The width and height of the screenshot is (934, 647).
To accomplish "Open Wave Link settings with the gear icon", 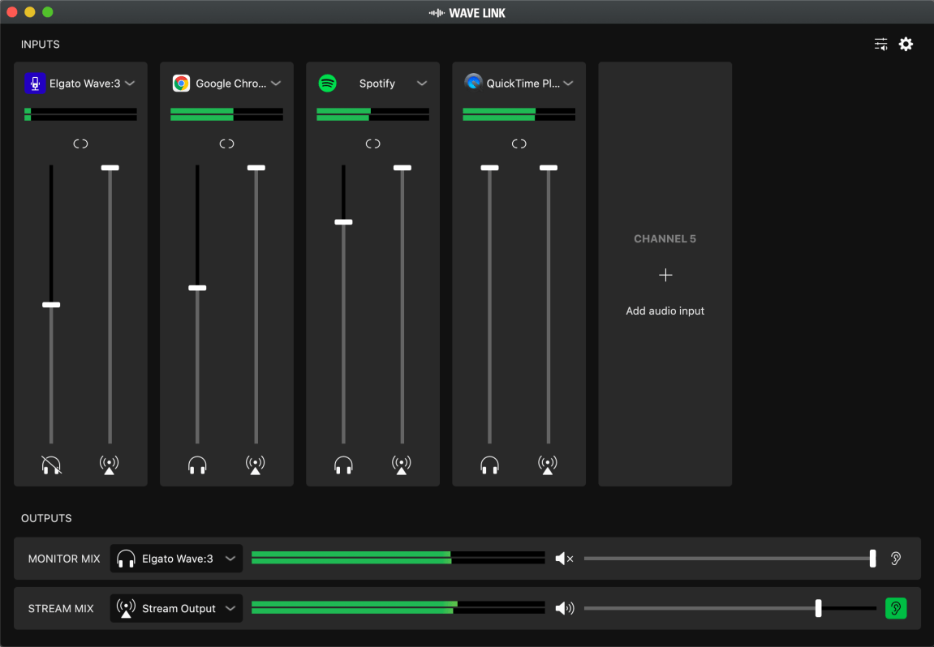I will [x=906, y=44].
